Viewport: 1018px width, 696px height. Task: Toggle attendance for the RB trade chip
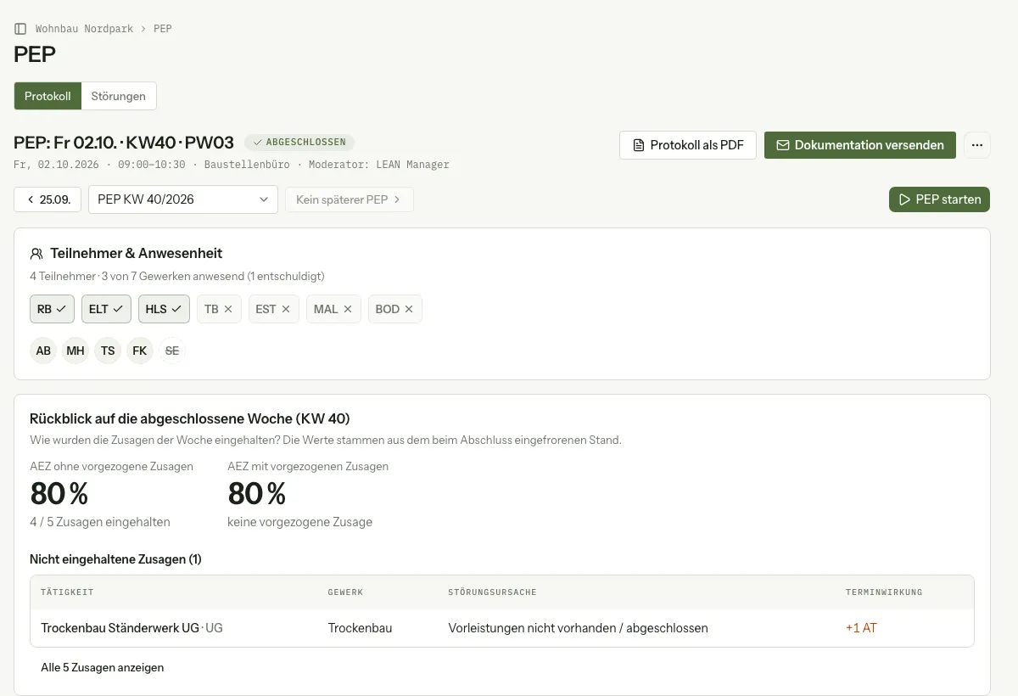coord(52,309)
